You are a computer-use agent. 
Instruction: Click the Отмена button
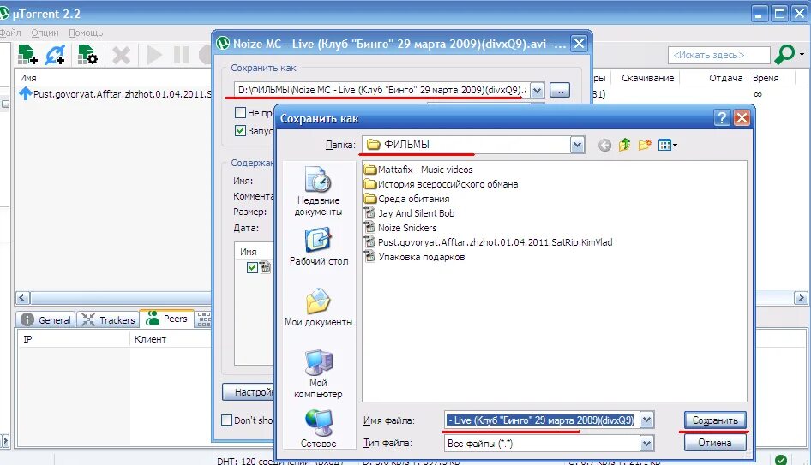(715, 443)
